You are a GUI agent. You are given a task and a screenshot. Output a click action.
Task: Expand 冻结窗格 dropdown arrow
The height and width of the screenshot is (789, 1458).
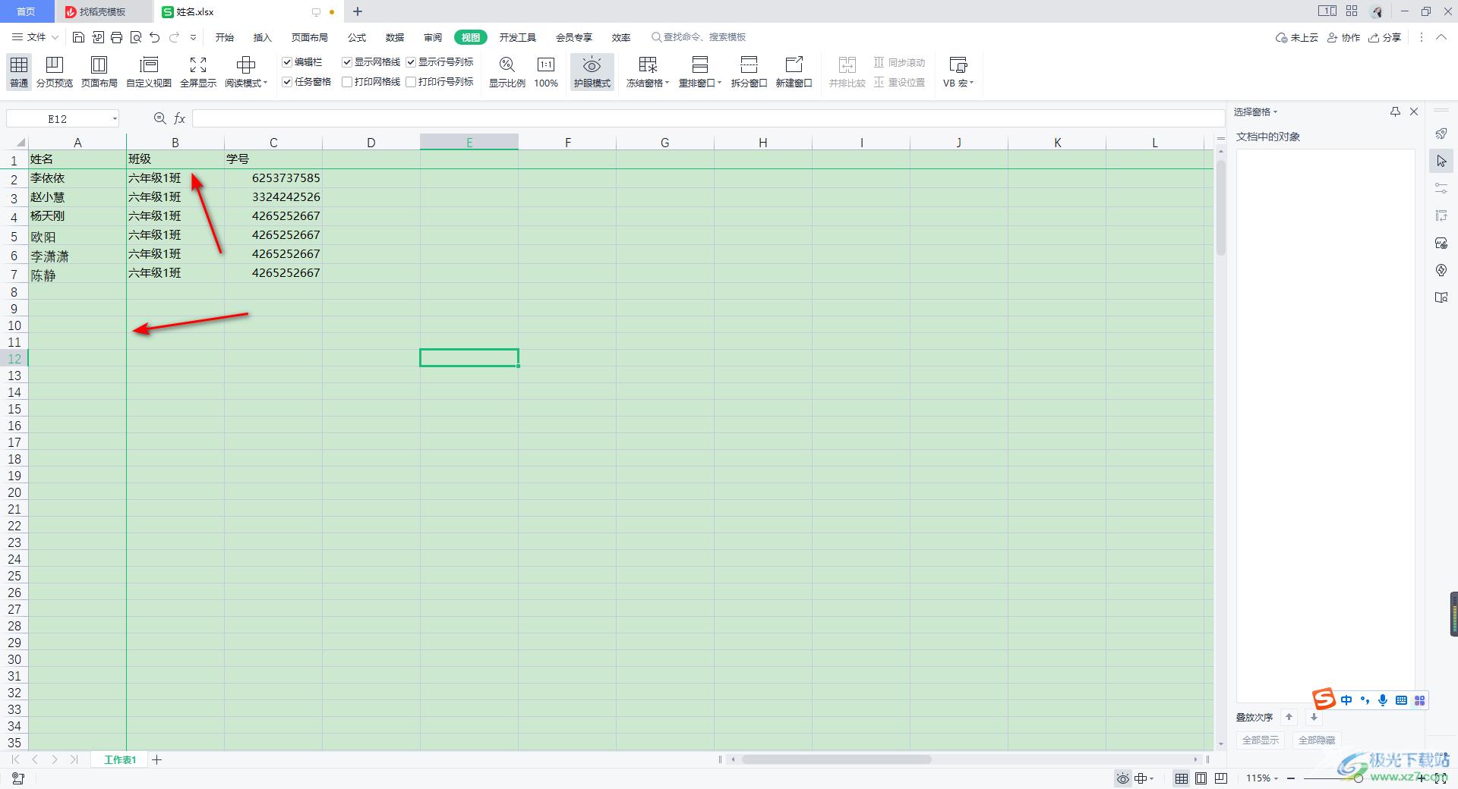pyautogui.click(x=667, y=83)
